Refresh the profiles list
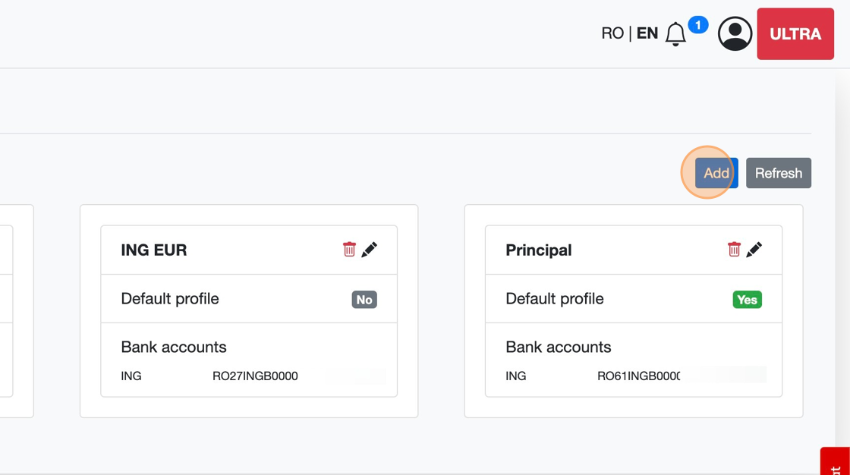850x475 pixels. pos(778,173)
